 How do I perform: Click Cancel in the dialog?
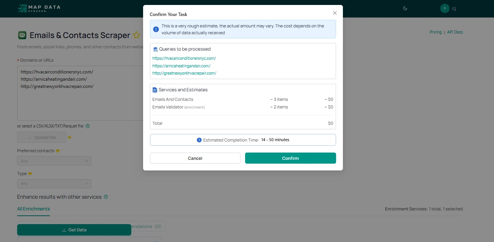(195, 158)
